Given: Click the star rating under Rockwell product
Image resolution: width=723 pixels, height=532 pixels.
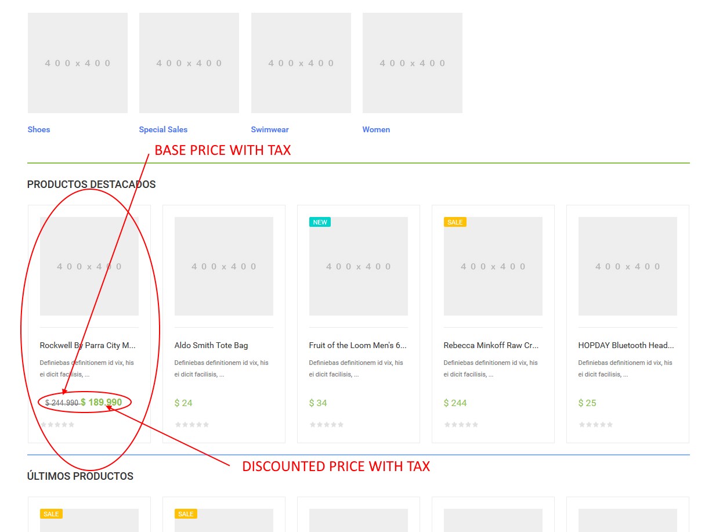Looking at the screenshot, I should (57, 424).
